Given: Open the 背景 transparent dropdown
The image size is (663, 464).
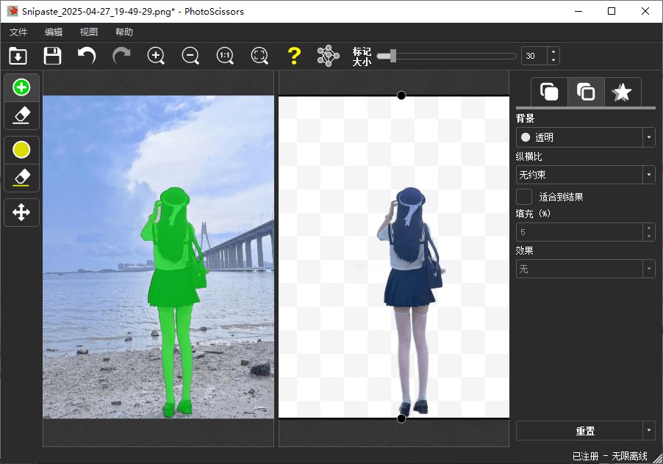Looking at the screenshot, I should [585, 137].
